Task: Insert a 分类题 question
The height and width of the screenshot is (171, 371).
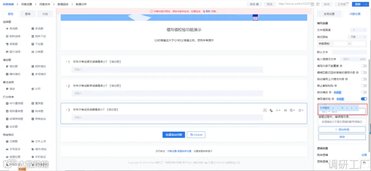Action: coord(38,52)
